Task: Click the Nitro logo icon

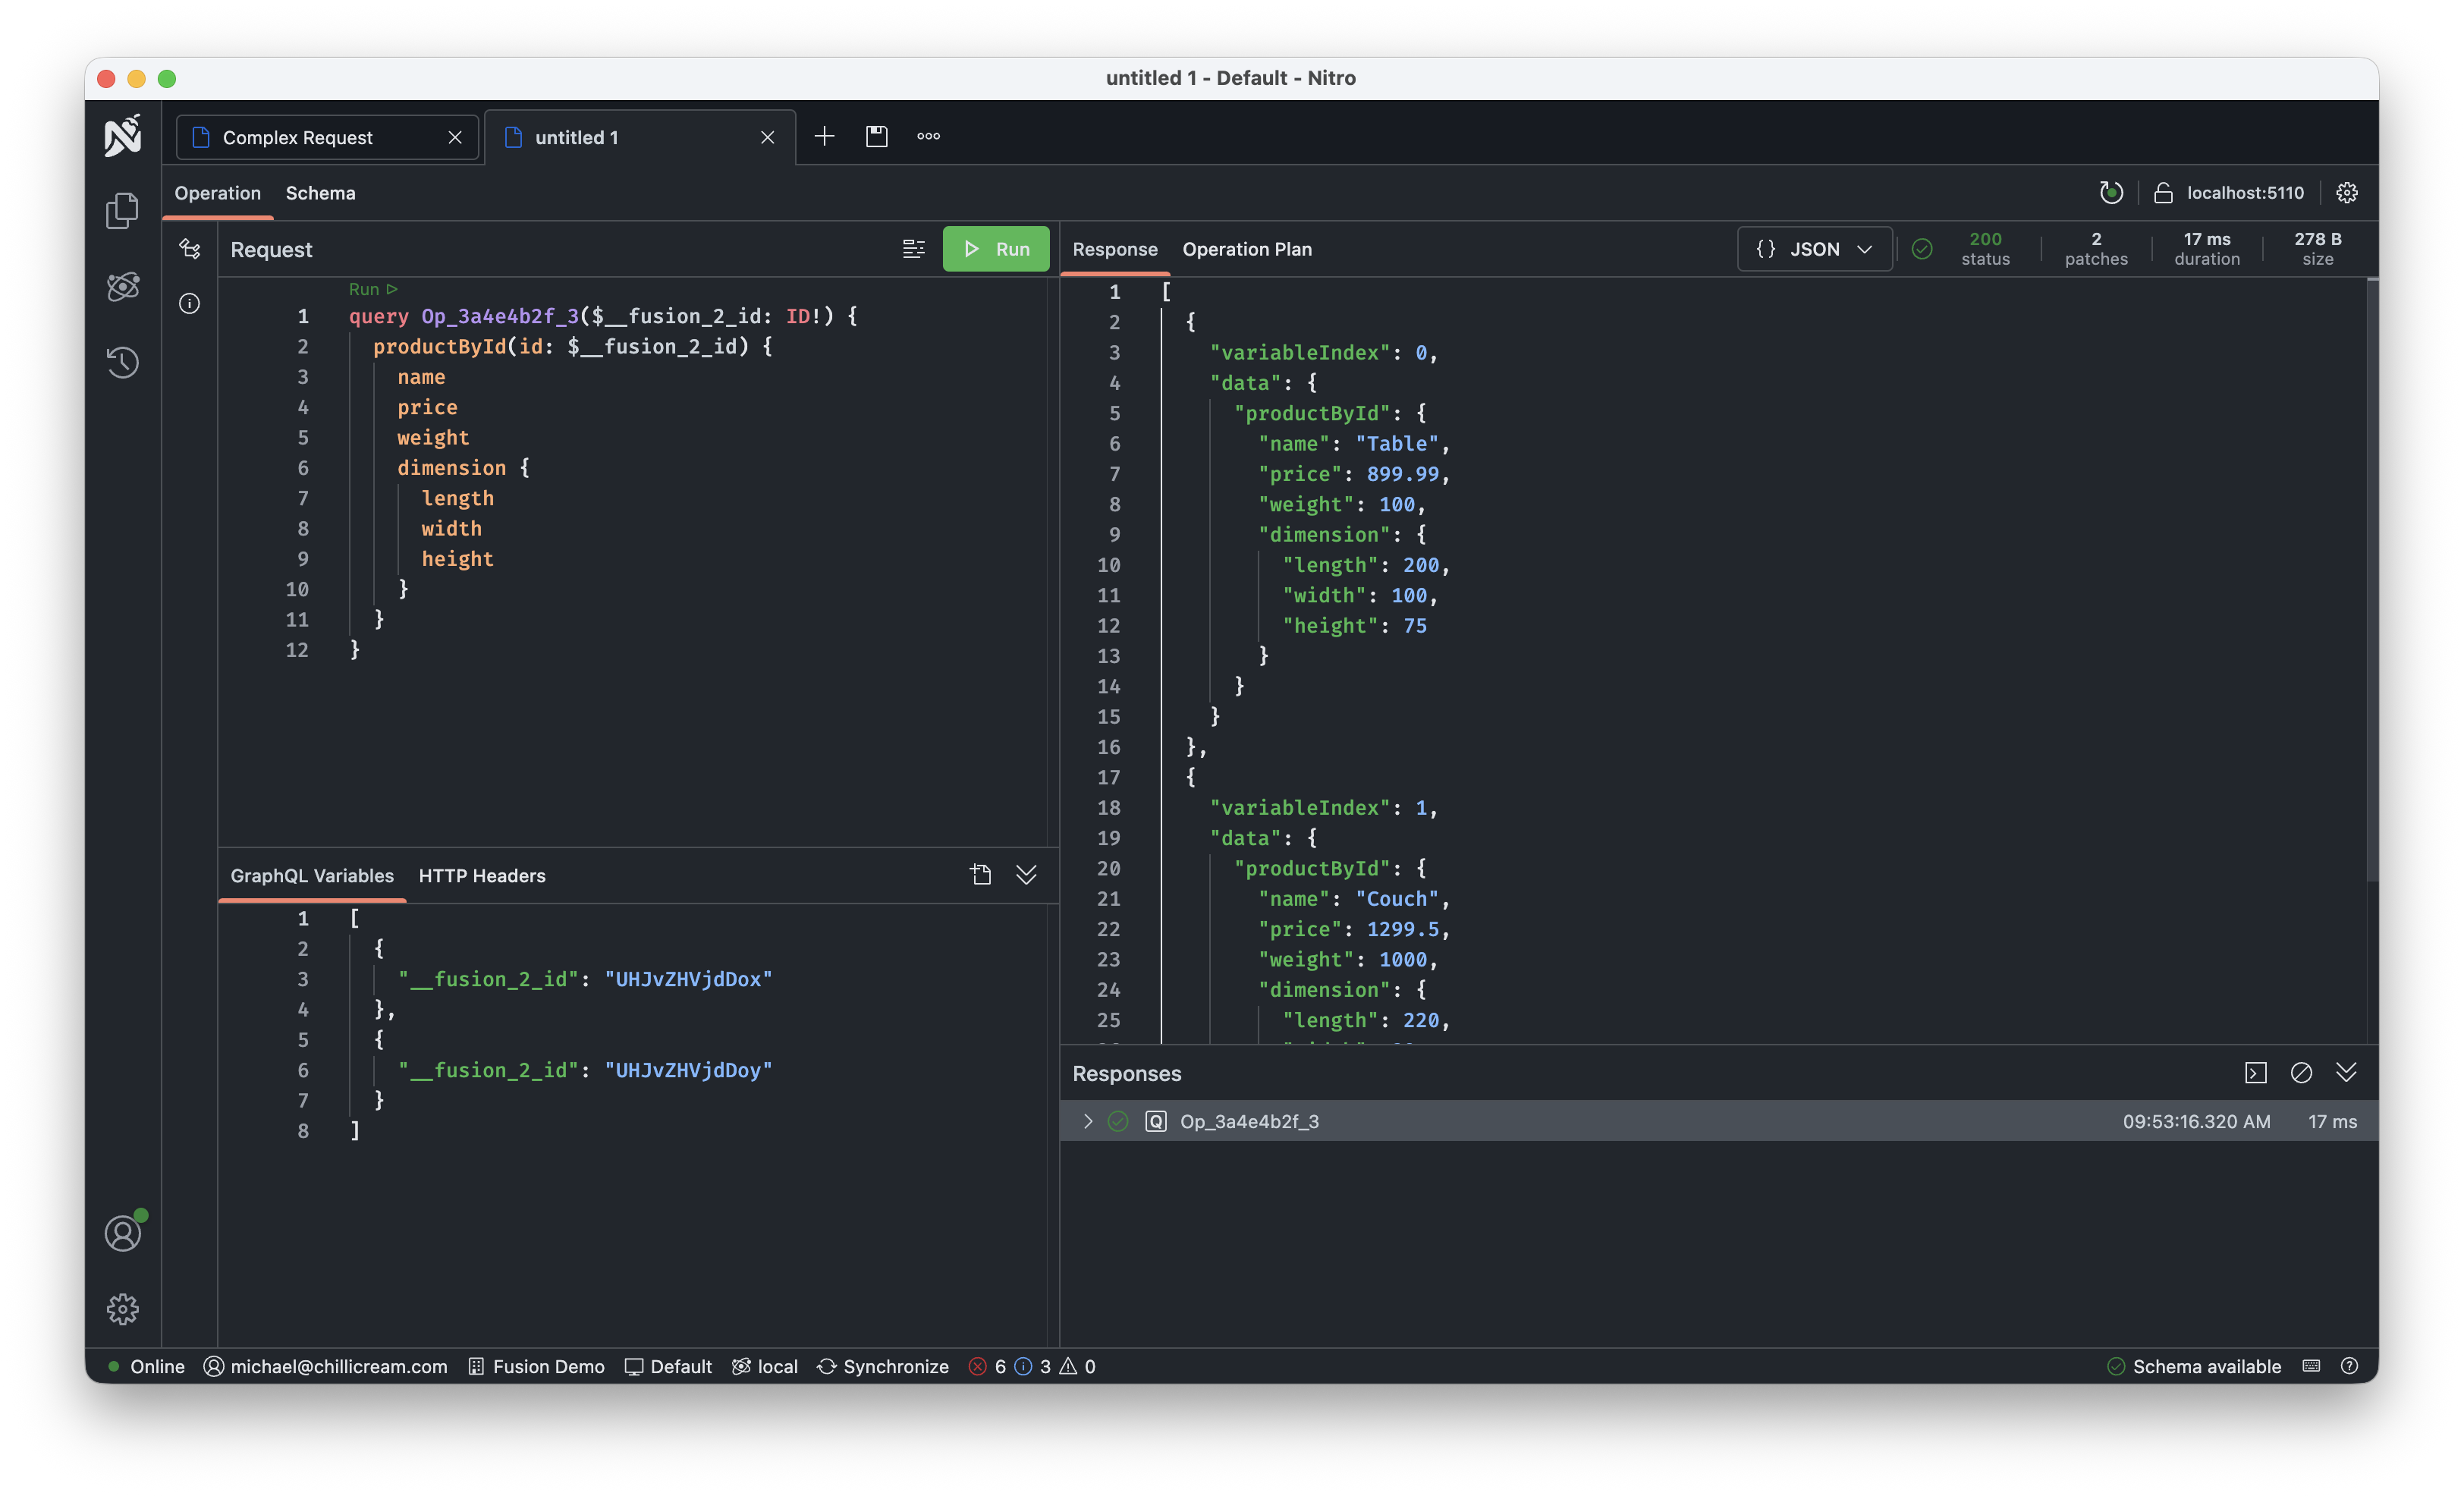Action: [x=123, y=136]
